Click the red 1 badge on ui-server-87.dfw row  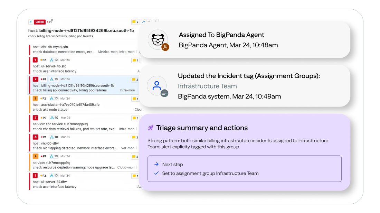pos(35,175)
